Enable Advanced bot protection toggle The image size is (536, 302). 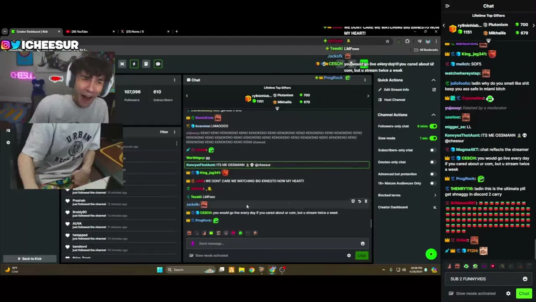tap(433, 174)
